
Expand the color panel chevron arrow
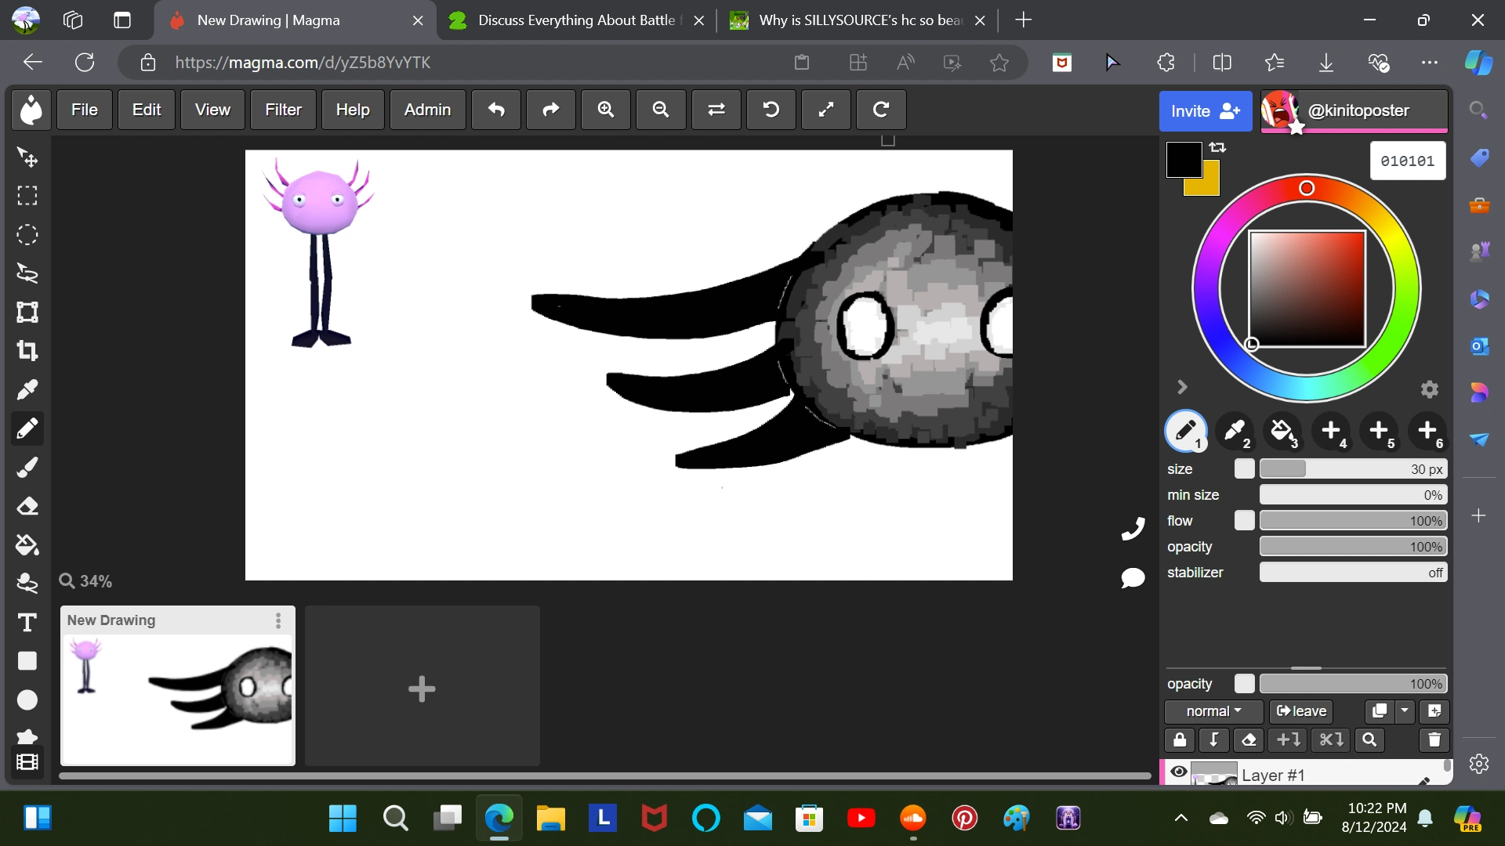[x=1182, y=386]
